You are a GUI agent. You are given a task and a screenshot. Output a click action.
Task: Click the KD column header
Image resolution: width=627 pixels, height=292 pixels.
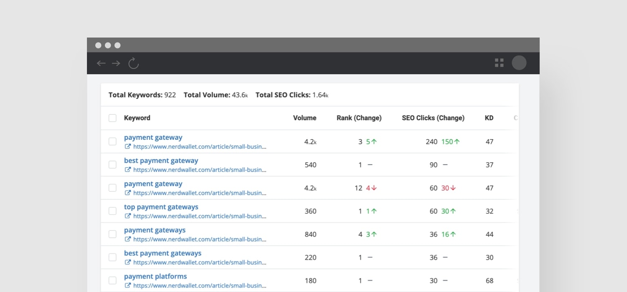tap(489, 118)
